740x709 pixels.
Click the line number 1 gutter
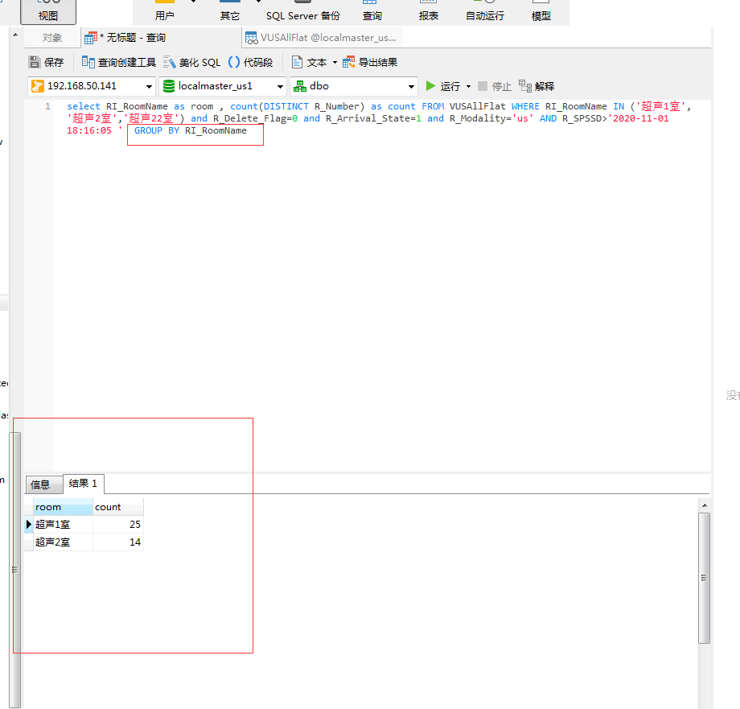[47, 107]
